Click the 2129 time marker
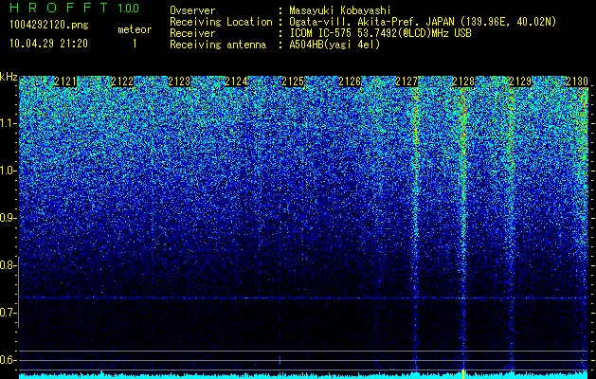596x379 pixels. tap(520, 81)
